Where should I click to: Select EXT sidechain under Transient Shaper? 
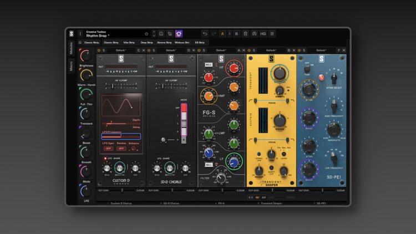tap(263, 197)
